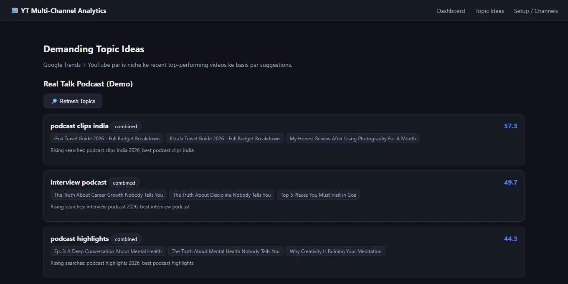This screenshot has height=284, width=568.
Task: Click rising searches line for podcast highlights
Action: (122, 263)
